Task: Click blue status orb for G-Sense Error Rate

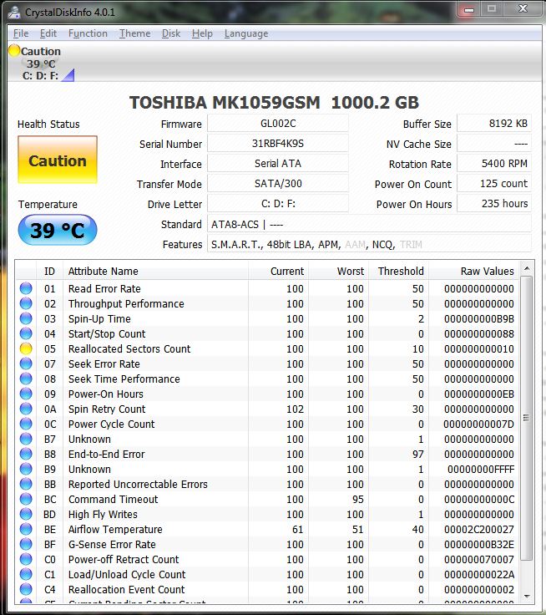Action: (x=26, y=544)
